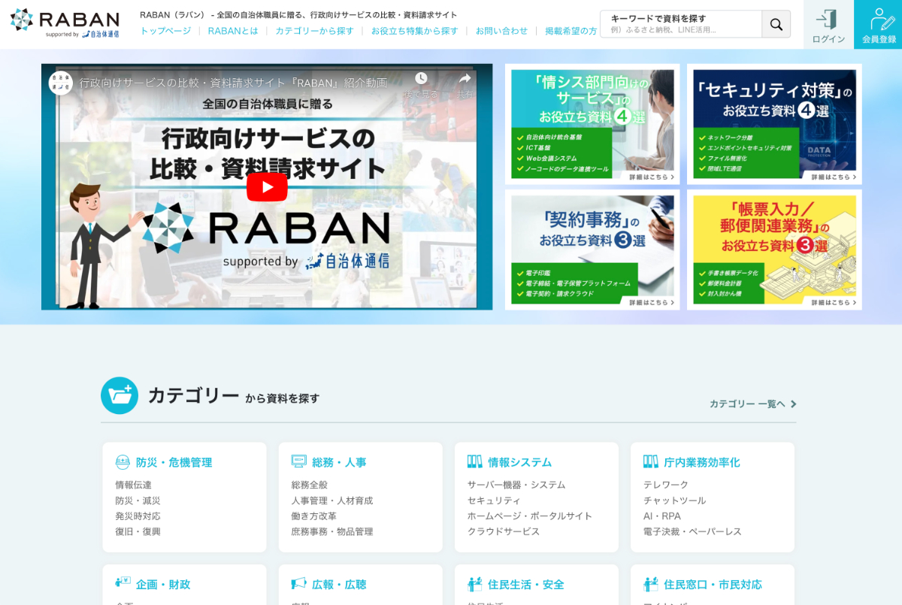Viewport: 902px width, 605px height.
Task: Click the video watch-later clock icon
Action: tap(421, 79)
